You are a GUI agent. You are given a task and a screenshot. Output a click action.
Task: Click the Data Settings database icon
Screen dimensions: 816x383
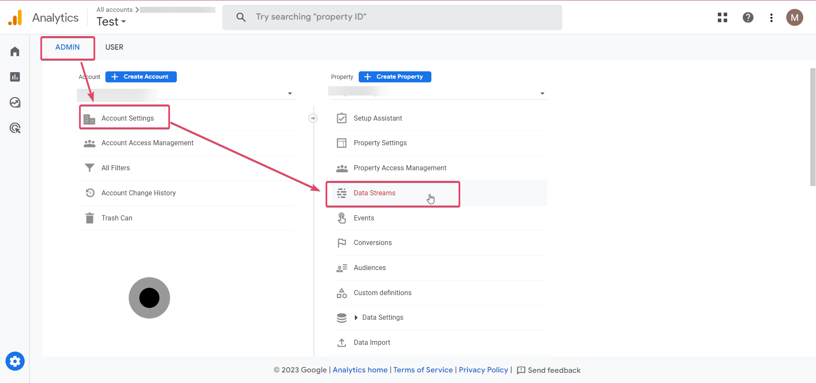click(342, 318)
